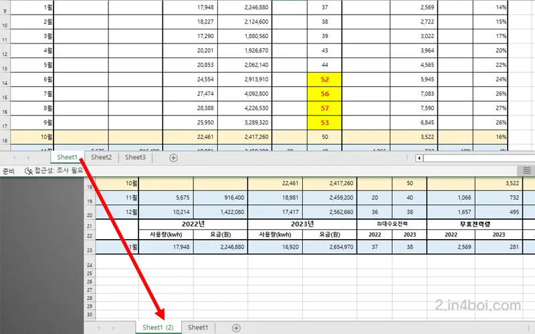Select the yellow cell with 56

[x=324, y=94]
